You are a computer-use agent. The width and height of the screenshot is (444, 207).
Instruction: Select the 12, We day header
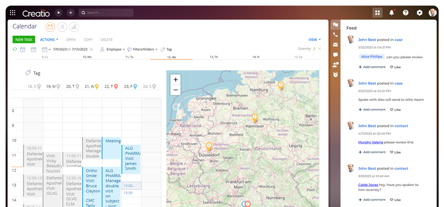coord(172,57)
